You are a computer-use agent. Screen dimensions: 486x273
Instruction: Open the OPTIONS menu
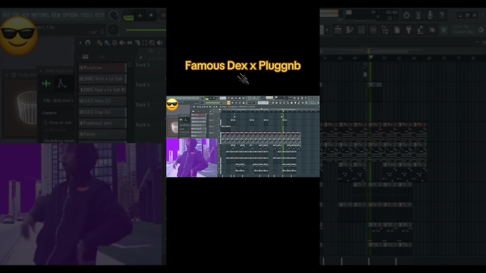[x=189, y=98]
